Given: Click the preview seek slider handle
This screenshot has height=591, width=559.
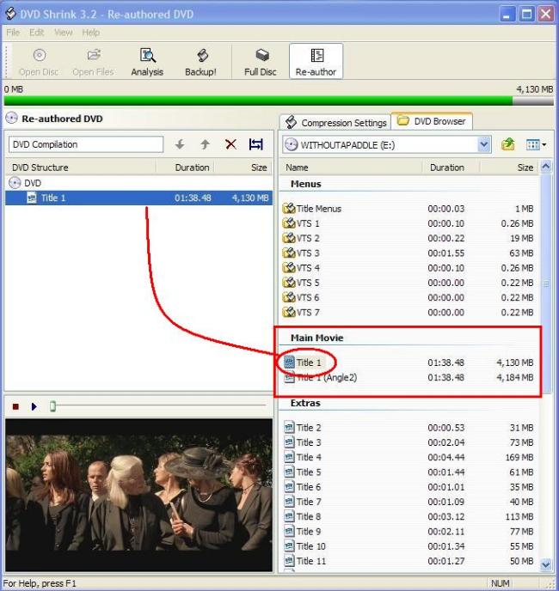Looking at the screenshot, I should pyautogui.click(x=52, y=406).
